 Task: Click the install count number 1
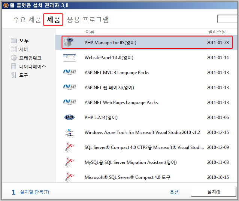point(13,192)
